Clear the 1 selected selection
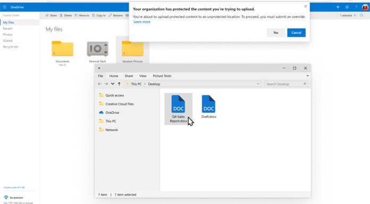Image resolution: width=370 pixels, height=204 pixels. [x=355, y=15]
